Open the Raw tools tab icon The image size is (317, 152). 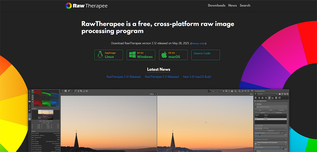point(276,98)
